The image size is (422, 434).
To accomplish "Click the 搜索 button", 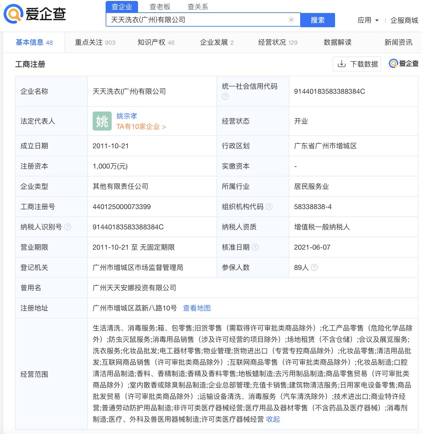I will point(318,20).
